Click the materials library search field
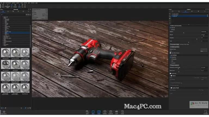 13,15
